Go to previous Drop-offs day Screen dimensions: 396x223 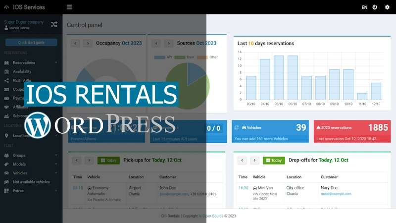pyautogui.click(x=242, y=160)
